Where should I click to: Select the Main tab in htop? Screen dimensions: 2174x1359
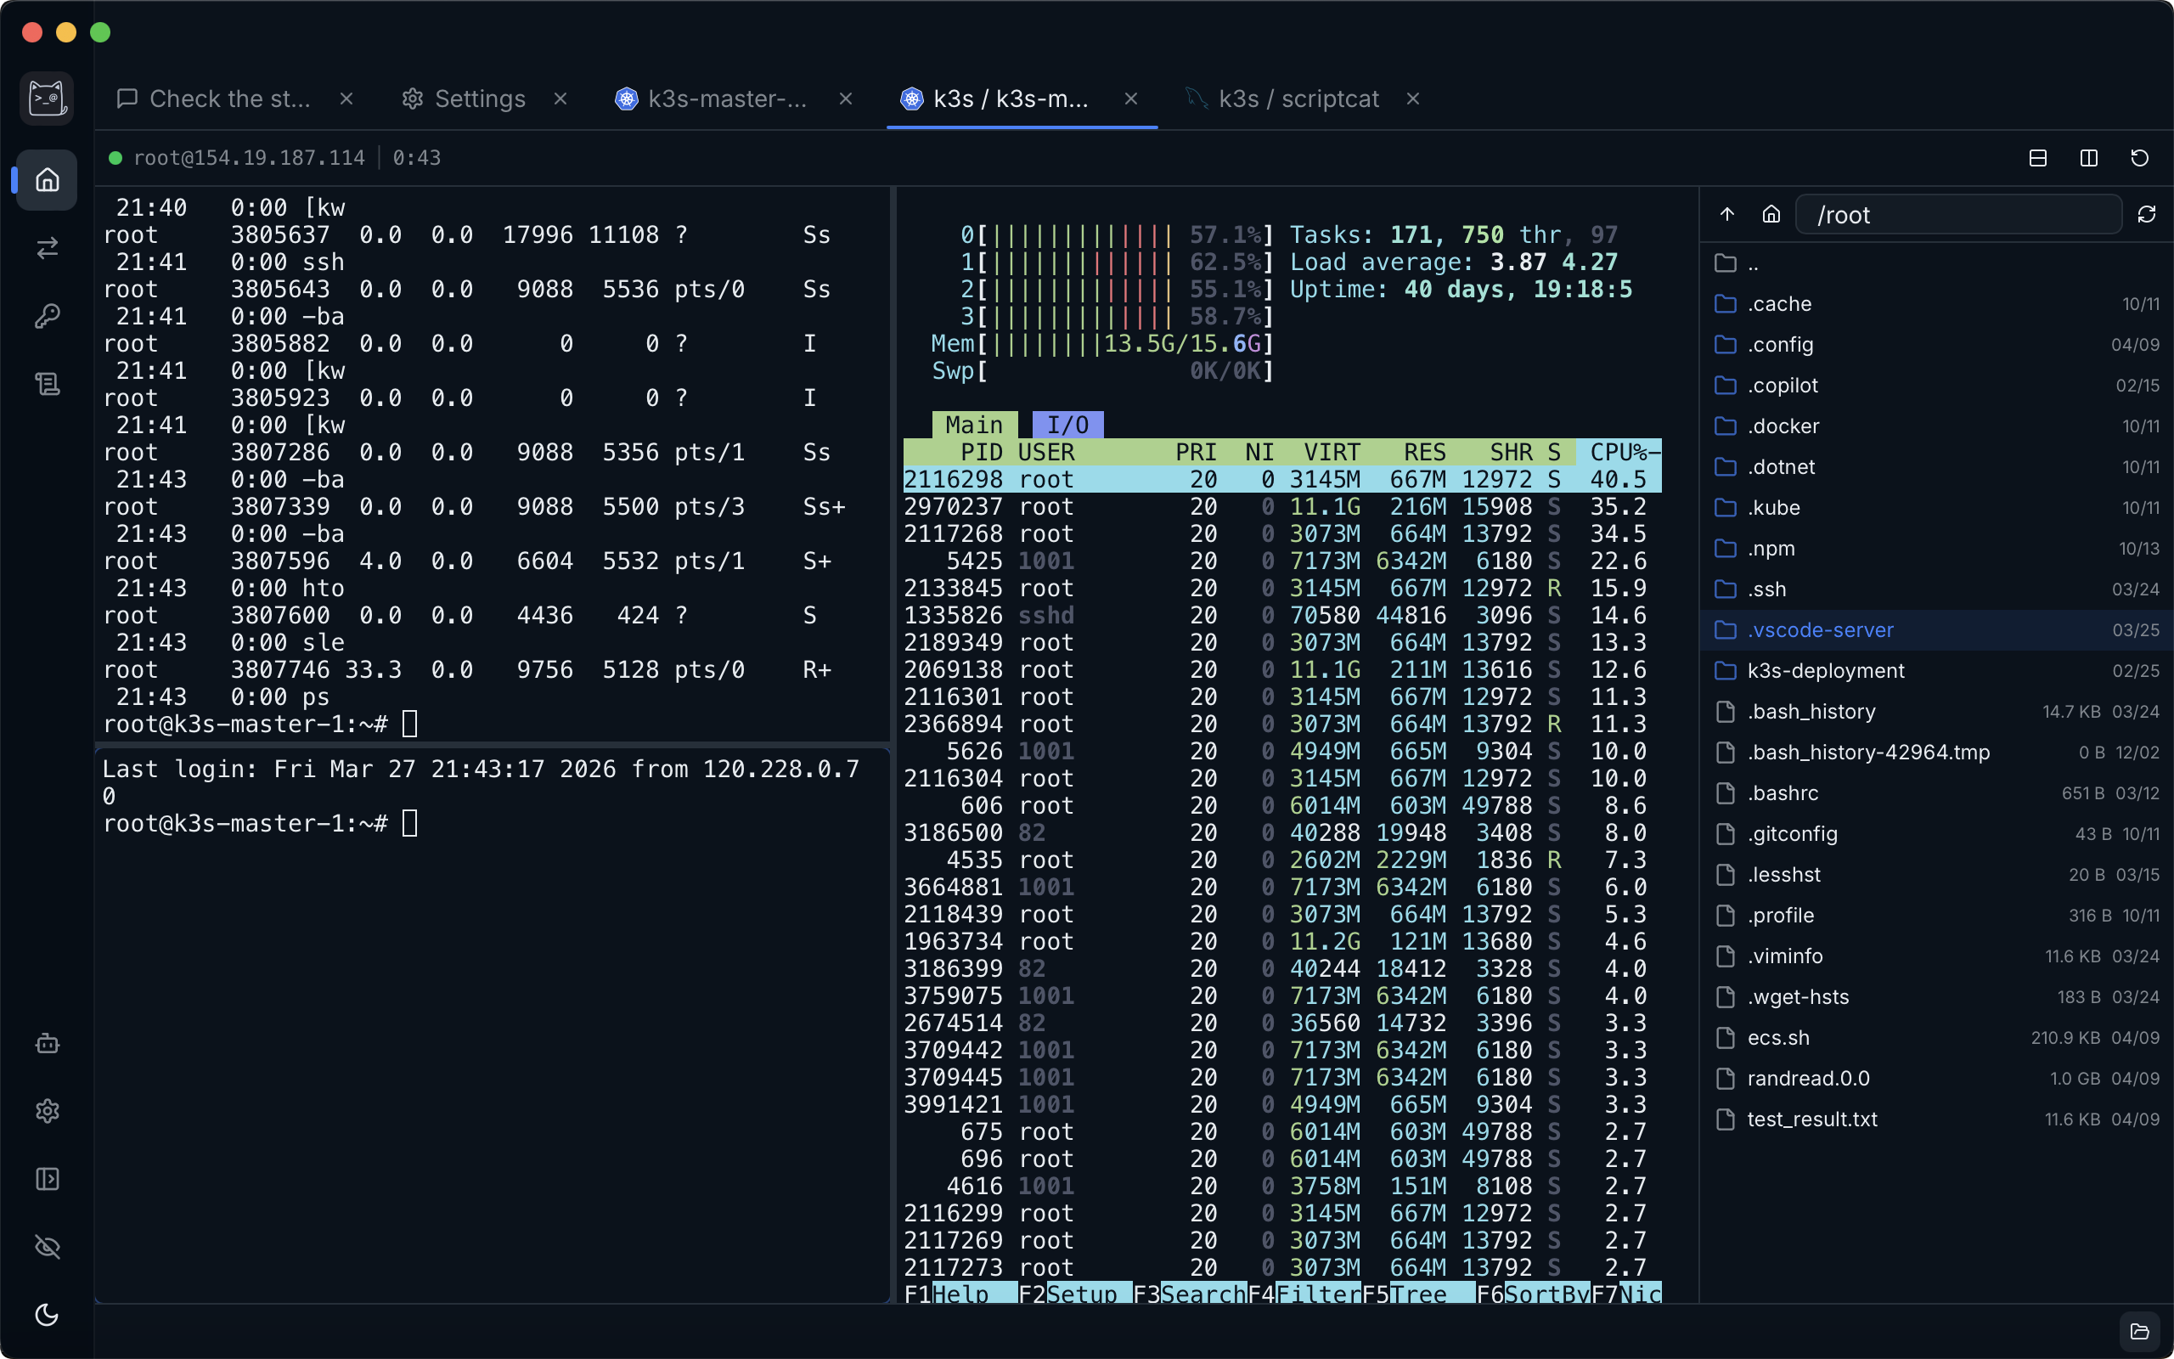[x=975, y=424]
